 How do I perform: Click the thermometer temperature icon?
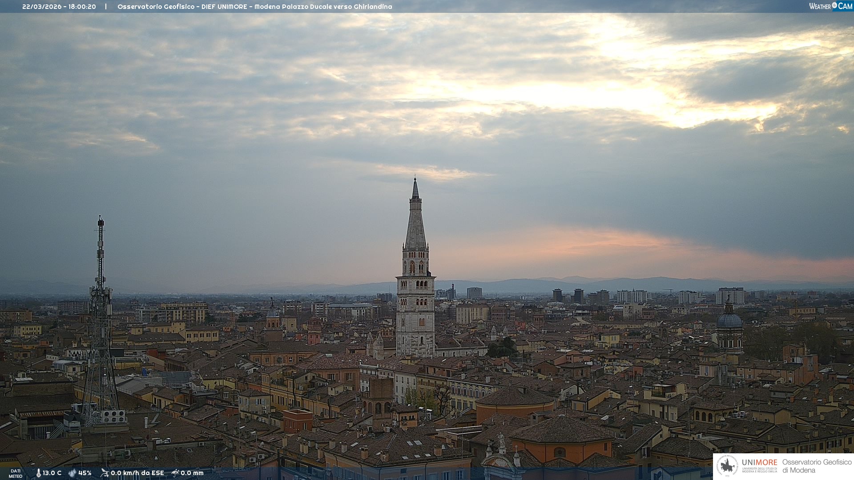(x=38, y=473)
